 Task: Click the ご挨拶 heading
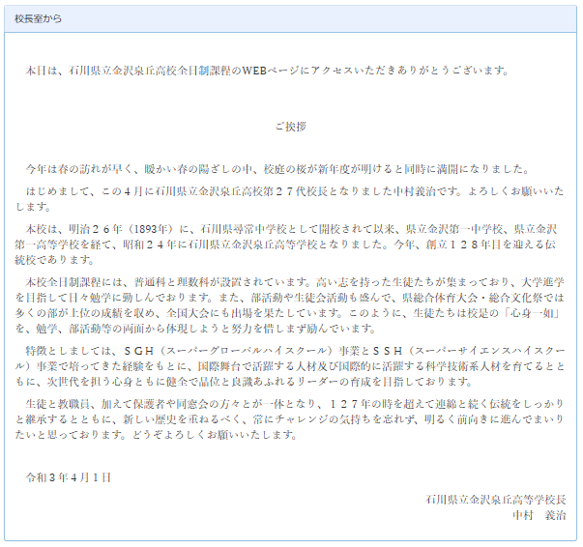(290, 127)
